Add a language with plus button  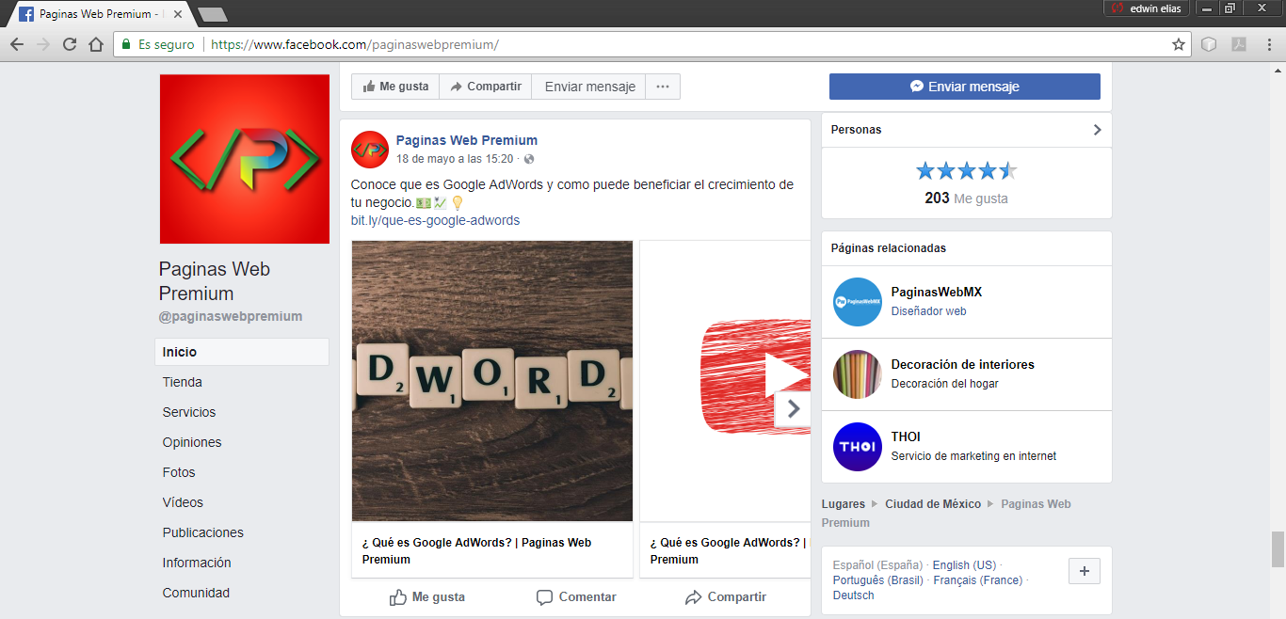tap(1085, 570)
